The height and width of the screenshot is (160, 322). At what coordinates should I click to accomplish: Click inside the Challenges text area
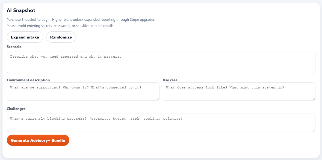click(161, 122)
